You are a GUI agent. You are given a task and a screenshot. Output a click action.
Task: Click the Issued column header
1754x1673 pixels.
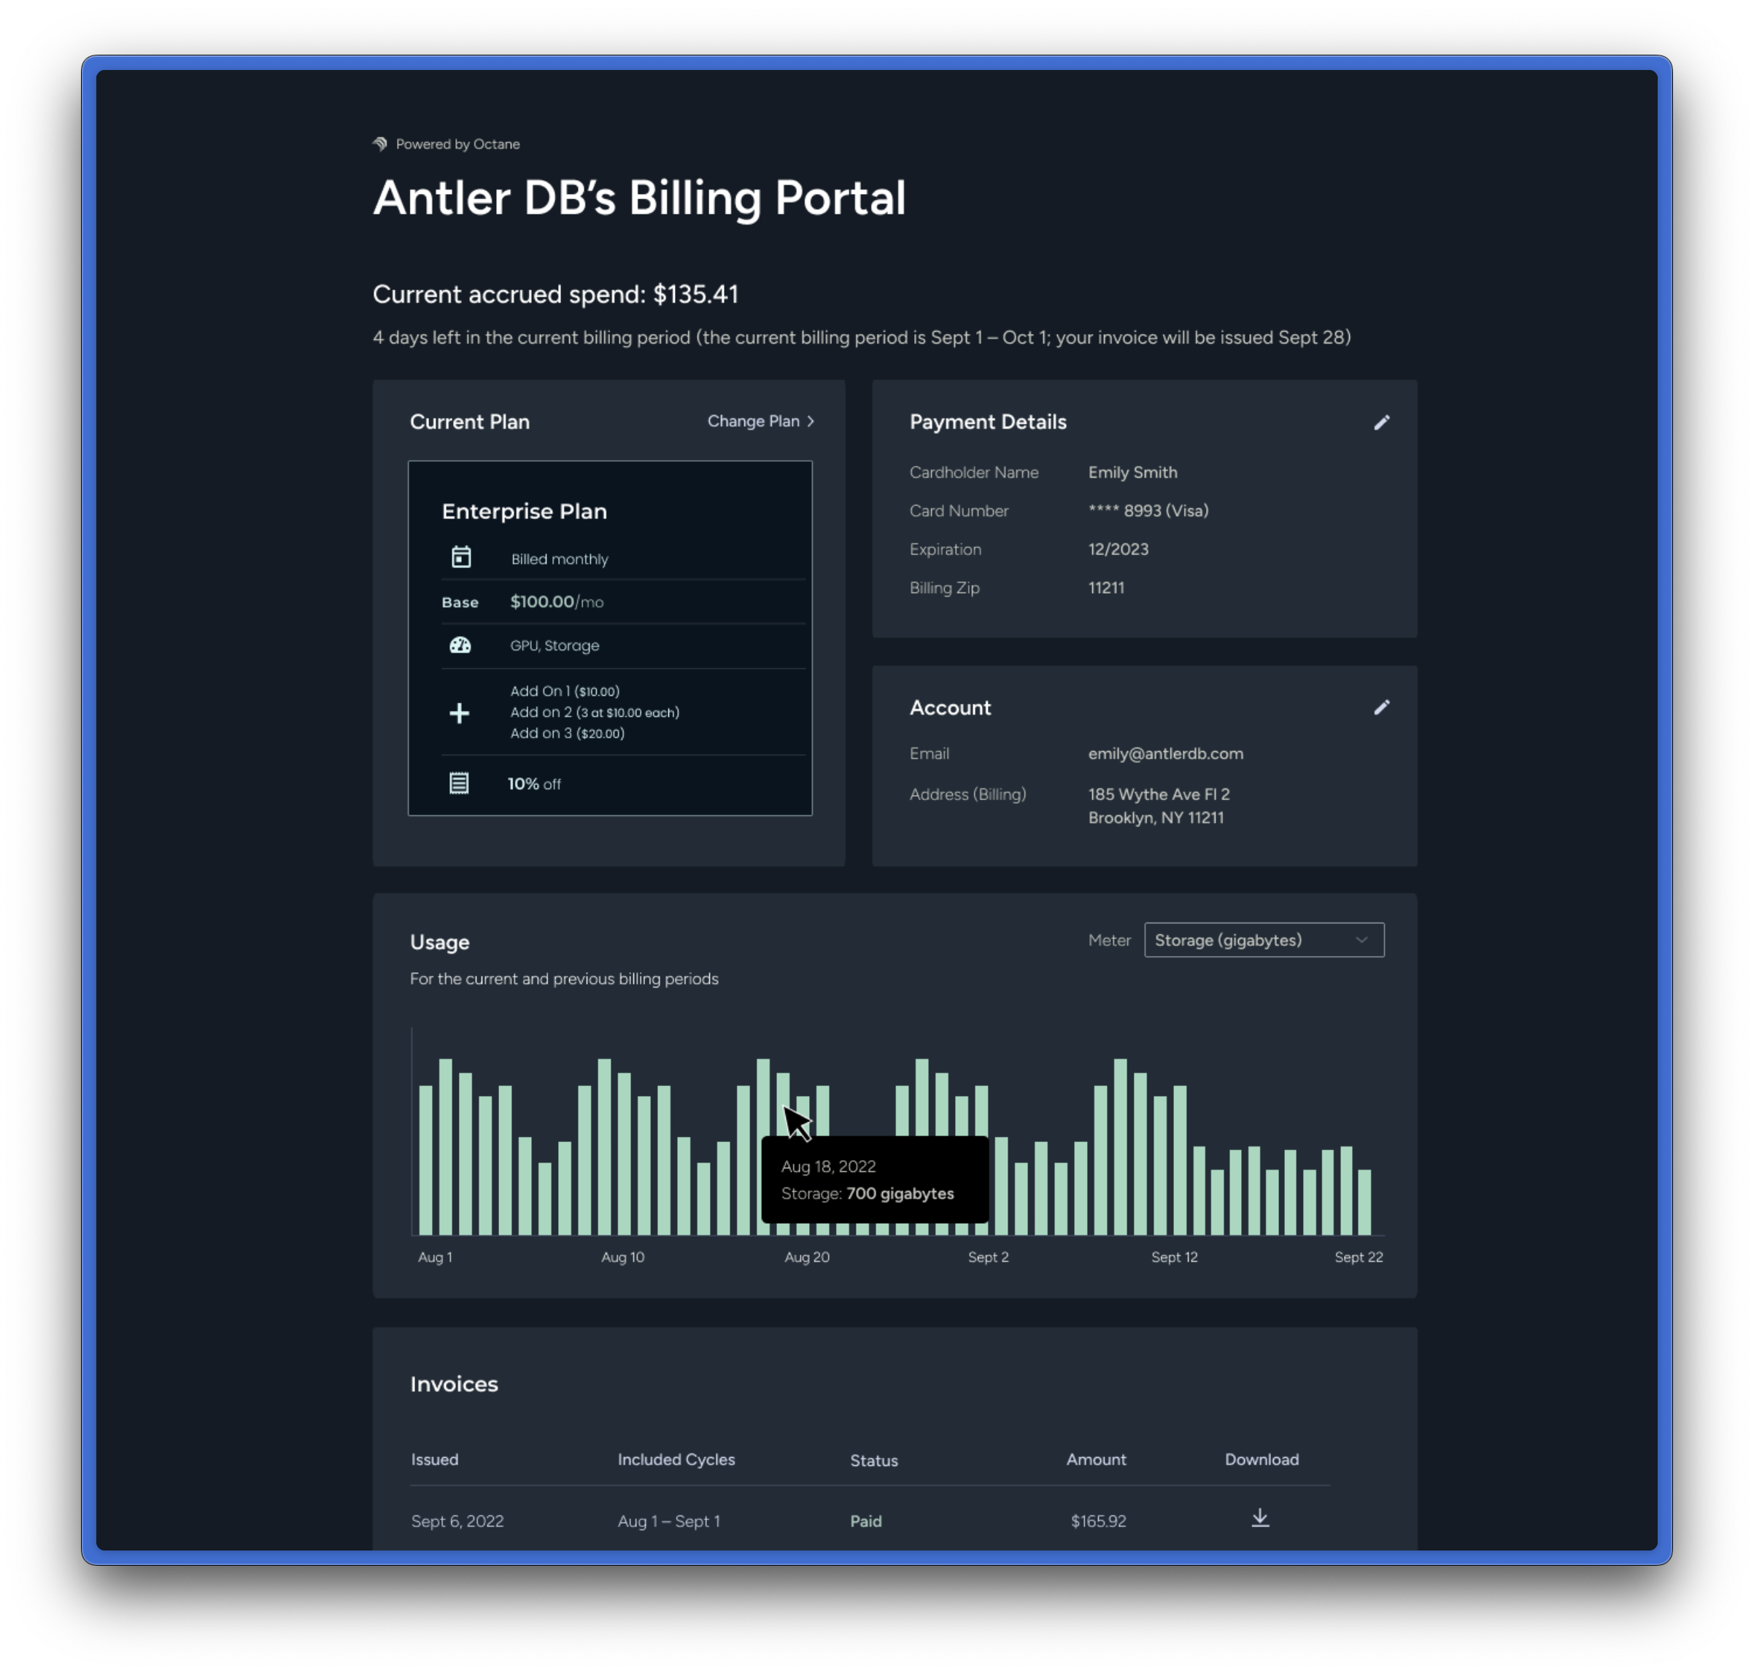pos(434,1460)
